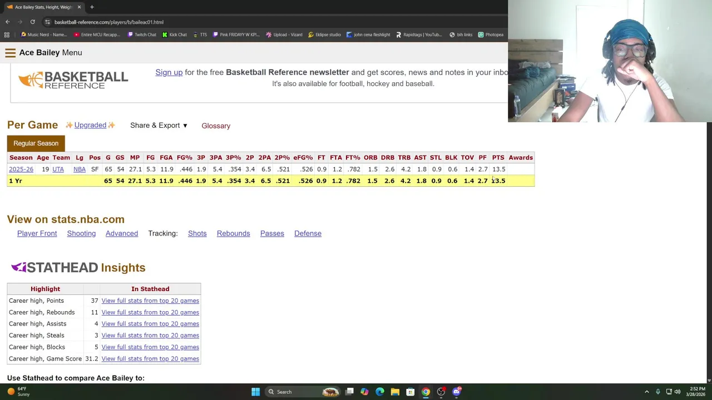The height and width of the screenshot is (400, 712).
Task: Open the Entire MCU Recapp bookmark
Action: 96,34
